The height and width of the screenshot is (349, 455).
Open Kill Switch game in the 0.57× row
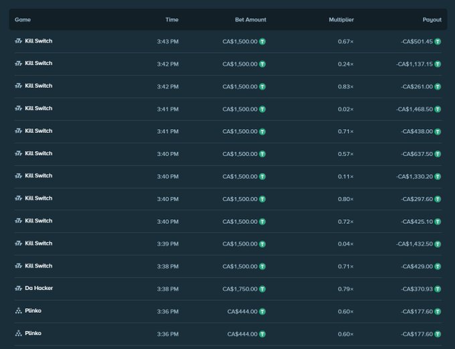coord(39,153)
